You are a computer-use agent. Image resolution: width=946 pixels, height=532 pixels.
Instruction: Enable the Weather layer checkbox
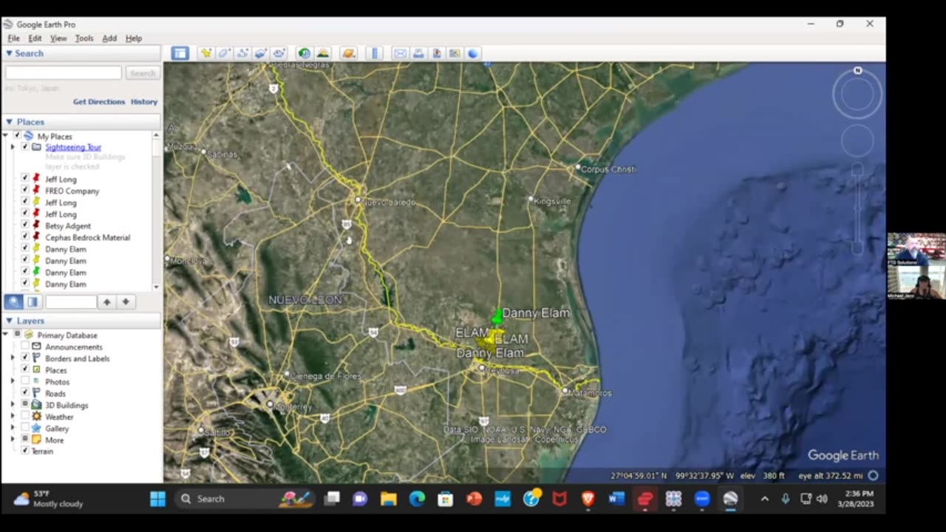click(x=24, y=417)
